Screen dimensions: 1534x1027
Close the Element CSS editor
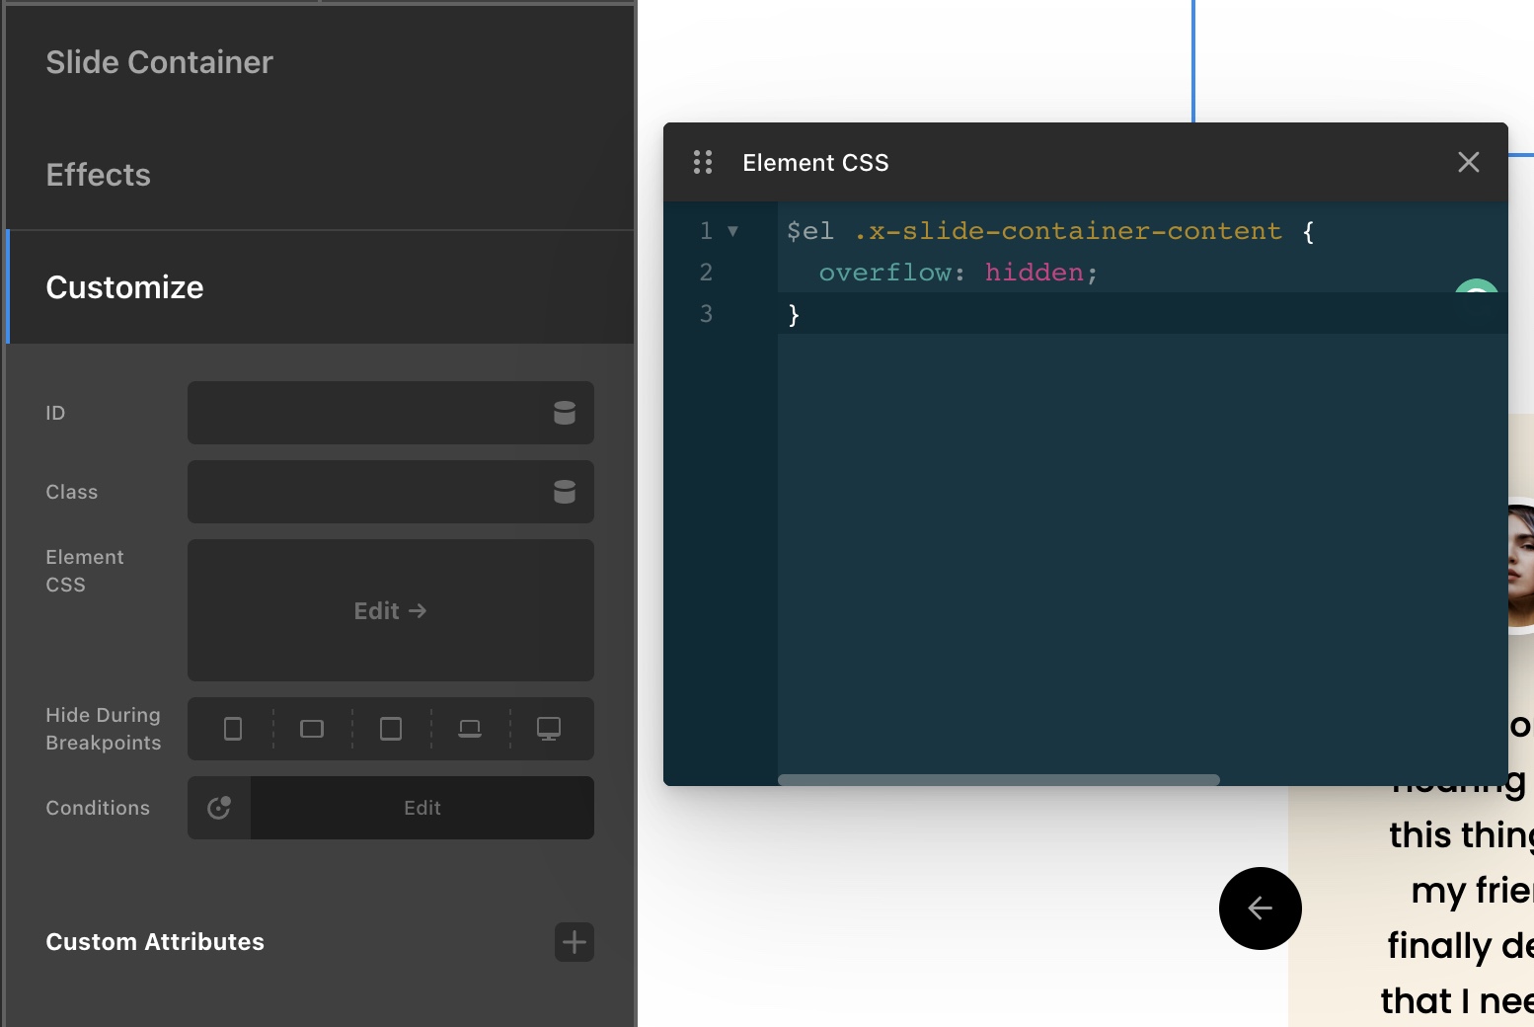coord(1469,162)
